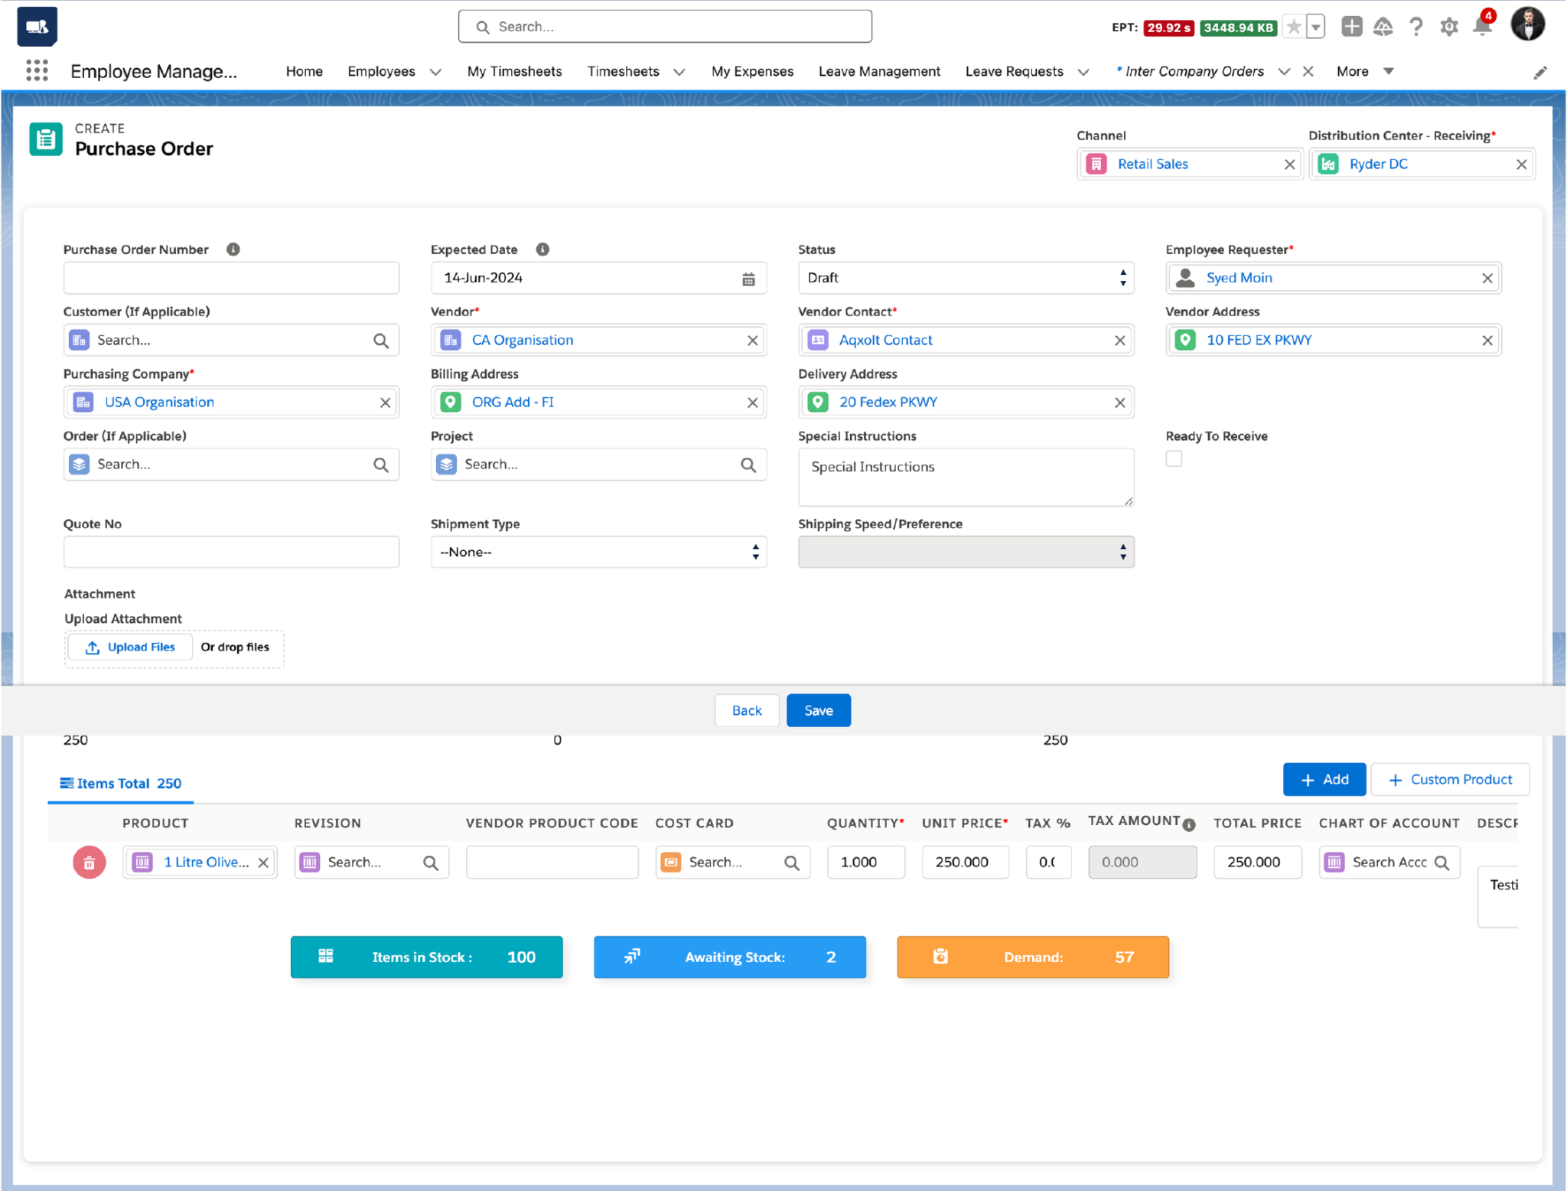Image resolution: width=1567 pixels, height=1191 pixels.
Task: Show Expected Date info tooltip
Action: click(542, 250)
